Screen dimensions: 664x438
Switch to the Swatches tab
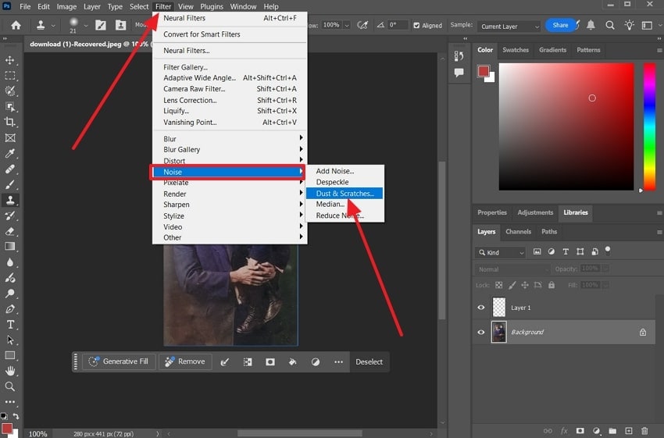[516, 50]
